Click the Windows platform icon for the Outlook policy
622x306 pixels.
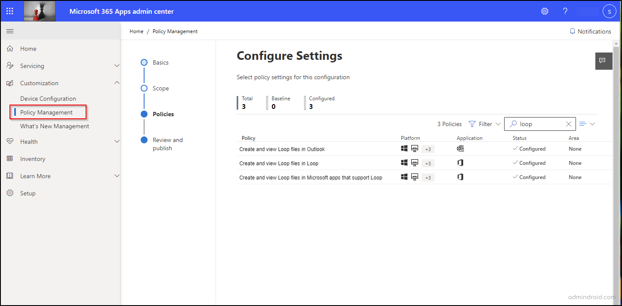click(x=404, y=148)
